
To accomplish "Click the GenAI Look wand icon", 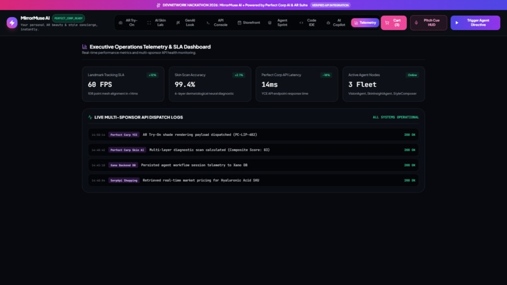I will (x=178, y=23).
